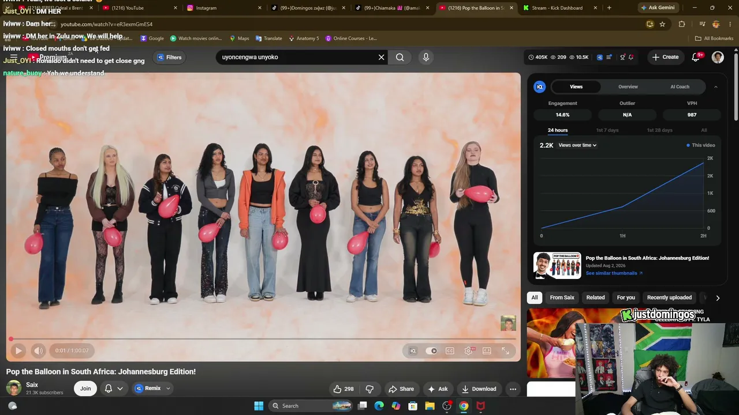
Task: Open the All Bookmarks folder
Action: [714, 39]
